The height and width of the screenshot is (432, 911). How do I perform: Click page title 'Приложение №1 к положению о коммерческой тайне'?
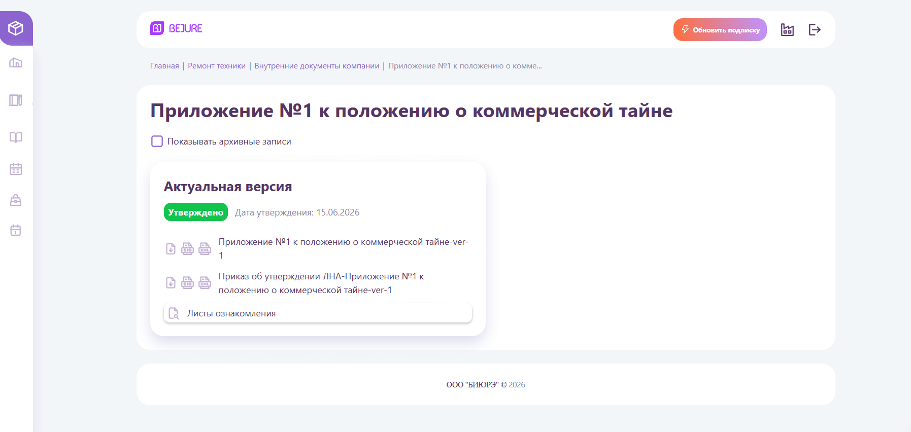412,111
